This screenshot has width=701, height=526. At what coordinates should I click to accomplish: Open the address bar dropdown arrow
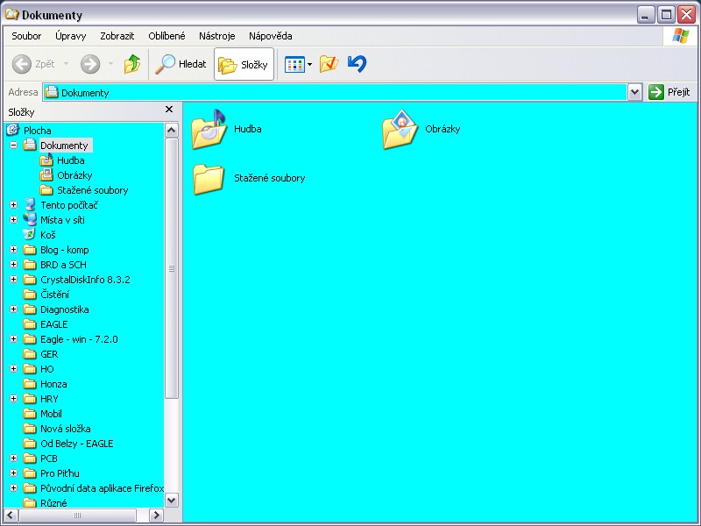(635, 92)
